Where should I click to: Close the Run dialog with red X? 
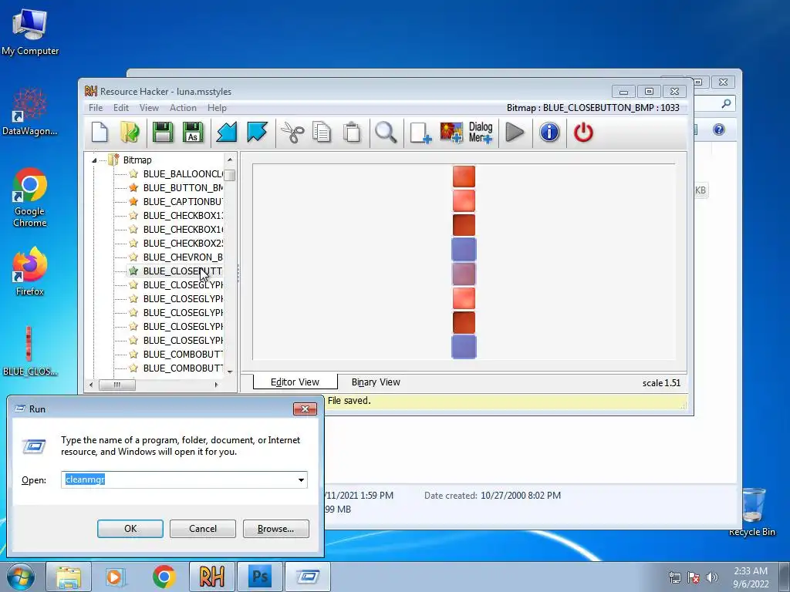pos(305,409)
